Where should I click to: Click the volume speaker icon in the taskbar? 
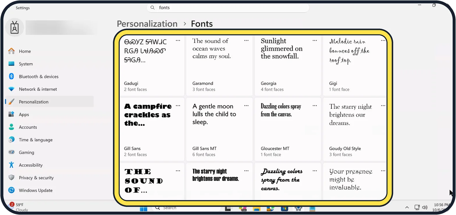tap(425, 207)
